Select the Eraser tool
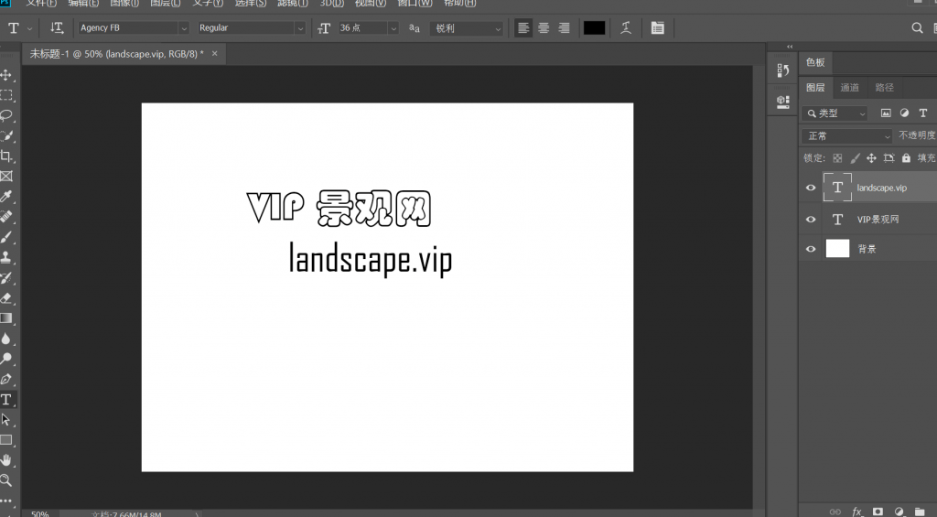The image size is (937, 517). click(6, 298)
